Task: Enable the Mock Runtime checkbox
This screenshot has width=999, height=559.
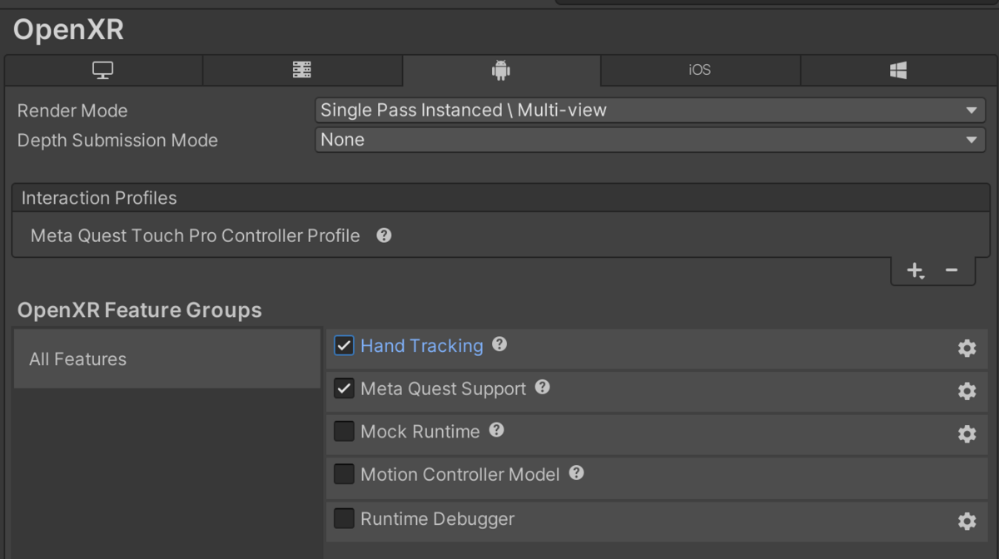Action: [344, 432]
